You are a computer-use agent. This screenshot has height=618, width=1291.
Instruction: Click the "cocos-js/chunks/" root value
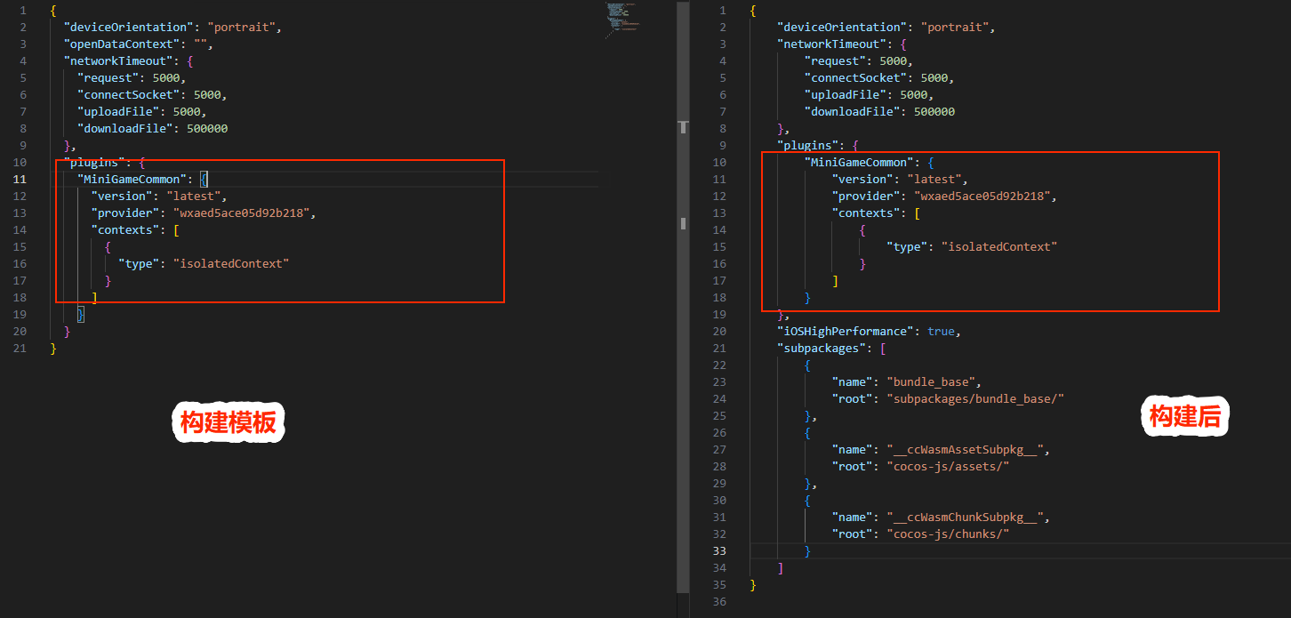tap(948, 534)
